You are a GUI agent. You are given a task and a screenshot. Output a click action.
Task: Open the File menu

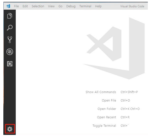pos(16,6)
